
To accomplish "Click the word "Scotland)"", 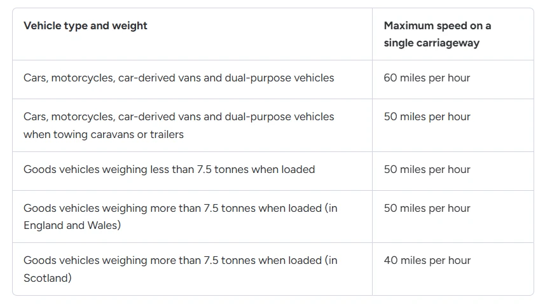I will [x=48, y=278].
